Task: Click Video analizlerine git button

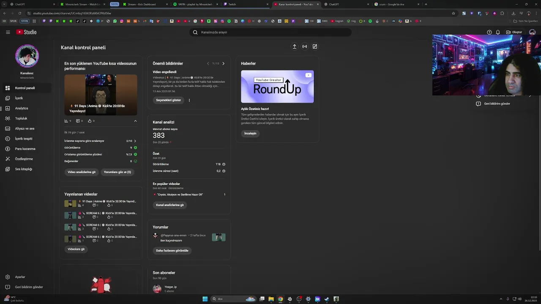Action: 82,172
